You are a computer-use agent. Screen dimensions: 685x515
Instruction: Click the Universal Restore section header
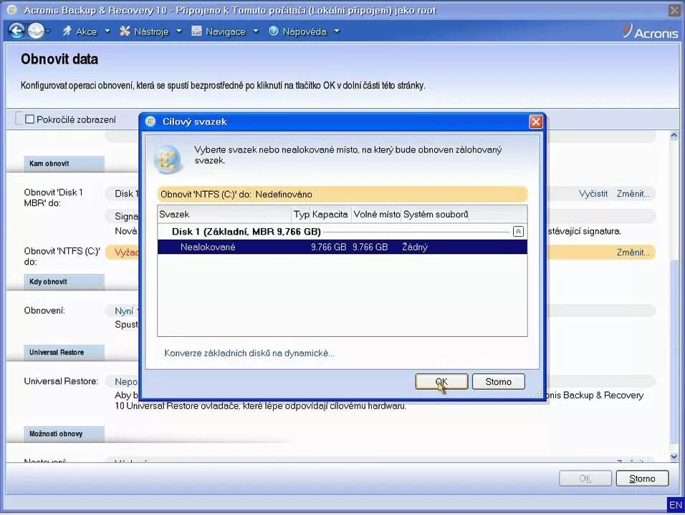64,353
